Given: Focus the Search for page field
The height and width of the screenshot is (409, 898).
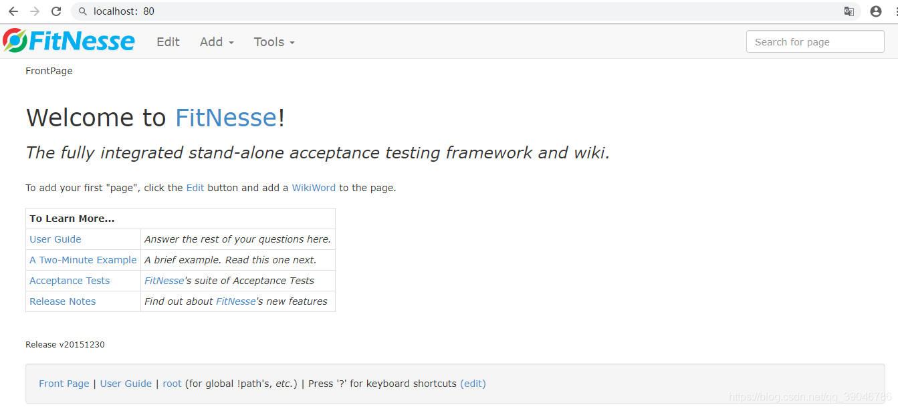Looking at the screenshot, I should pyautogui.click(x=815, y=41).
